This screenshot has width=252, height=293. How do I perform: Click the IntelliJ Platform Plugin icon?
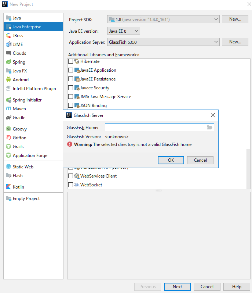pos(8,88)
